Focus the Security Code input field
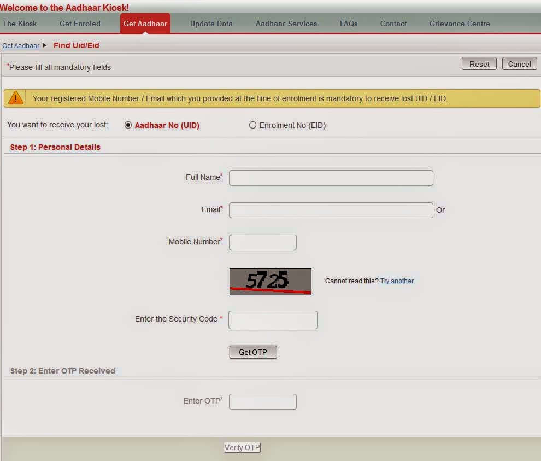The width and height of the screenshot is (541, 461). [x=273, y=320]
